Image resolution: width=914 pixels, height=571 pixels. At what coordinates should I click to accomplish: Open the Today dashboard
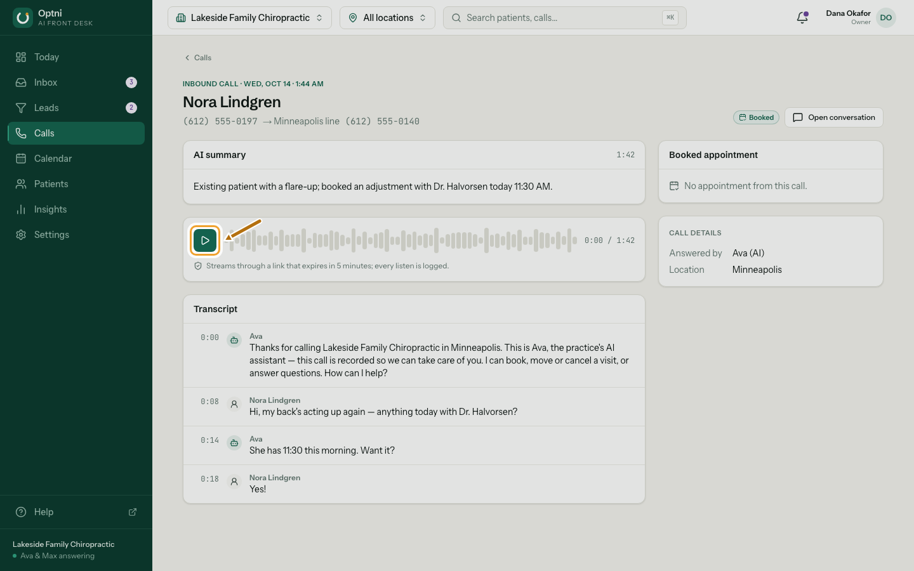click(x=76, y=57)
